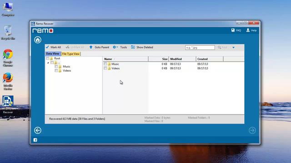Click the Music folder icon in file list
This screenshot has height=163, width=291.
point(109,64)
